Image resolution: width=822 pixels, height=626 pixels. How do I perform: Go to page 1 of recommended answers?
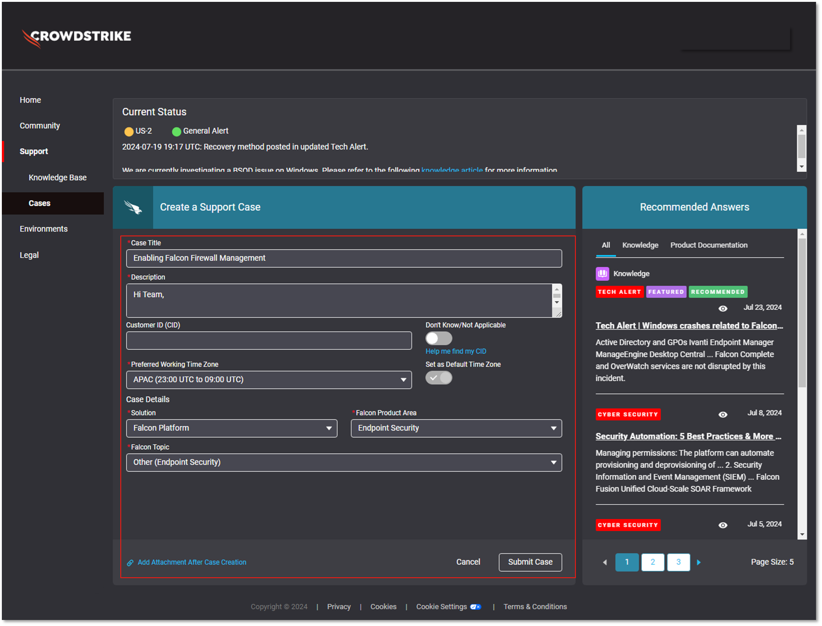[x=627, y=562]
